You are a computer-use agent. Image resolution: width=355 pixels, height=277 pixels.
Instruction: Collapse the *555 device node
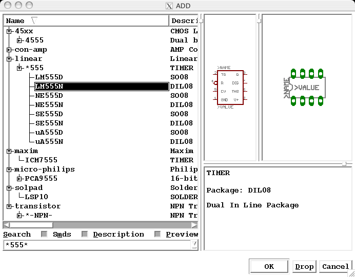[x=19, y=68]
